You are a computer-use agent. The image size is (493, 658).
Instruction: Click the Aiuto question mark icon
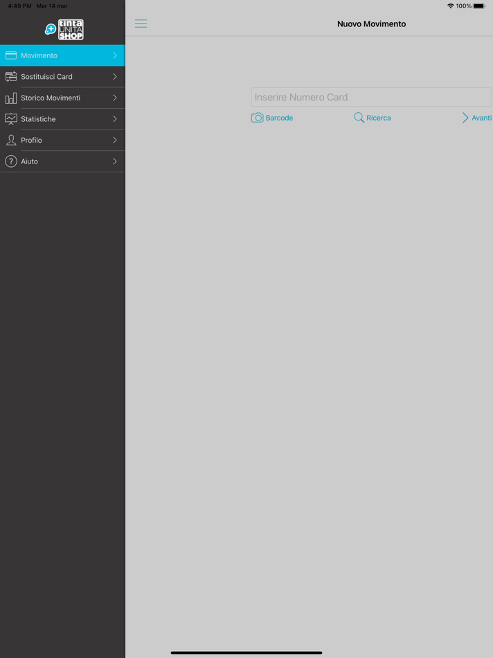coord(11,161)
